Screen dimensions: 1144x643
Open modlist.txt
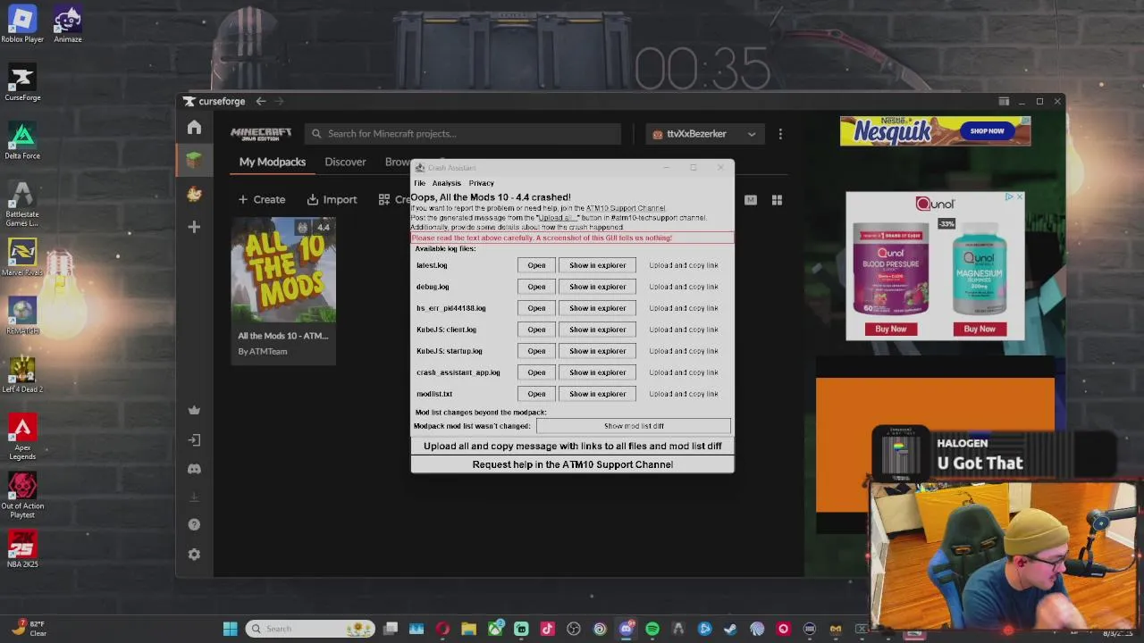coord(536,394)
